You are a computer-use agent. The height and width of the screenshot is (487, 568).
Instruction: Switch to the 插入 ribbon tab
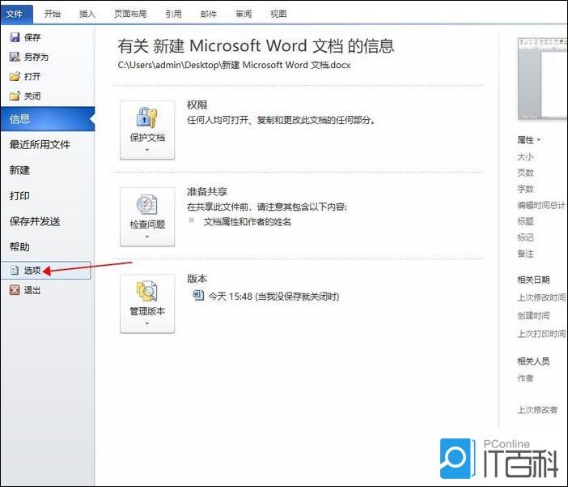coord(87,14)
